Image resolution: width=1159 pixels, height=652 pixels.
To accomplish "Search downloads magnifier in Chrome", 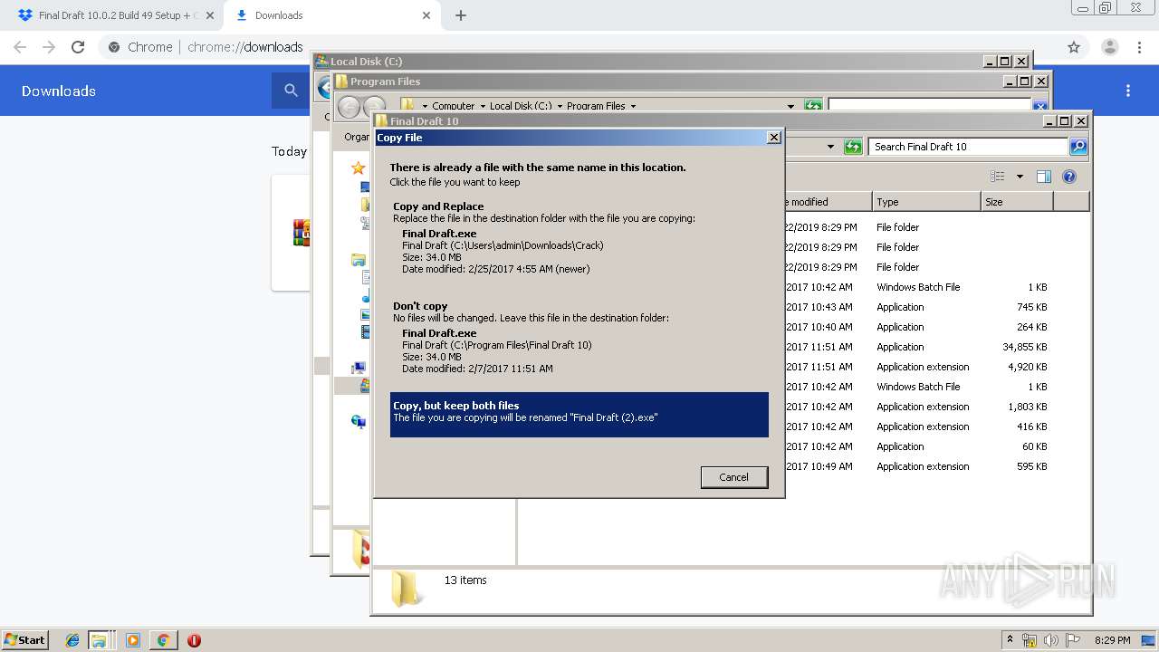I will 291,91.
